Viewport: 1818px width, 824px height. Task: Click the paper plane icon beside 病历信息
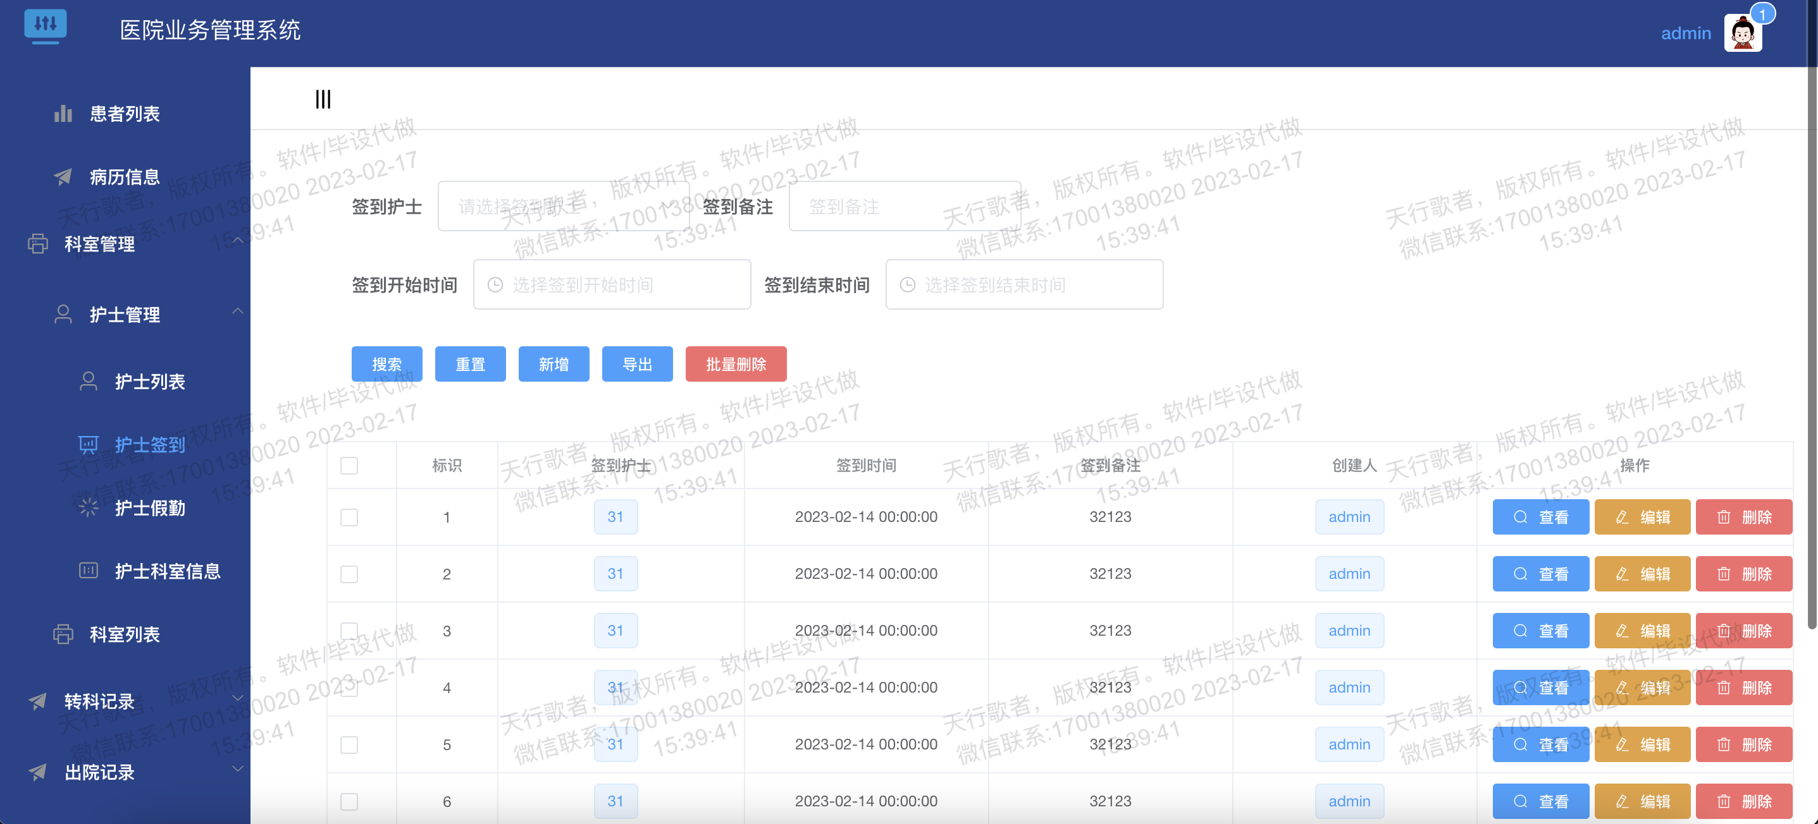coord(63,177)
